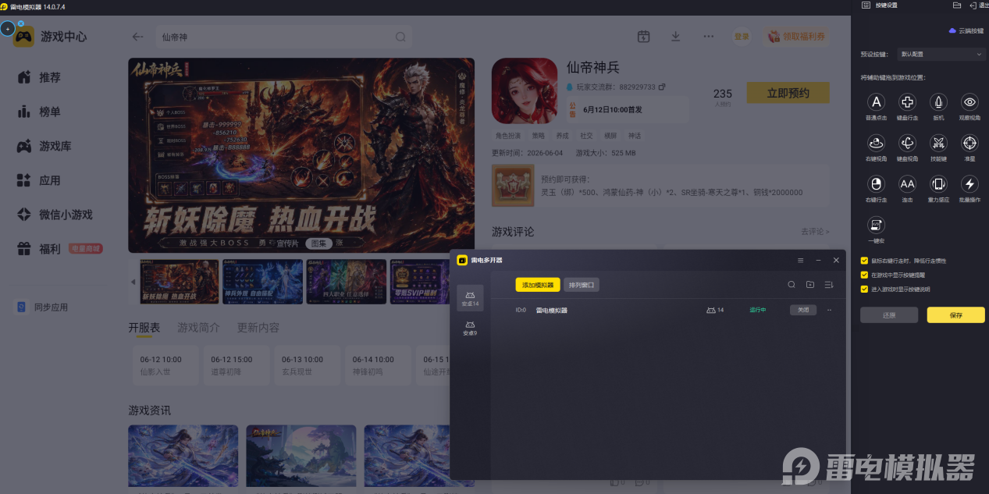Open the three-dot more menu in game center
989x494 pixels.
pos(708,37)
